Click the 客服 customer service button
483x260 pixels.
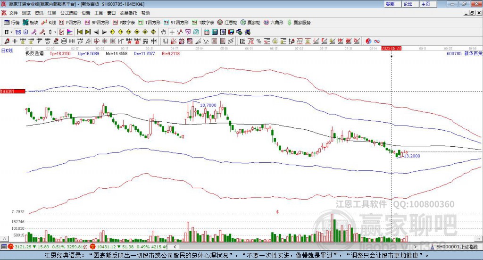pos(392,4)
